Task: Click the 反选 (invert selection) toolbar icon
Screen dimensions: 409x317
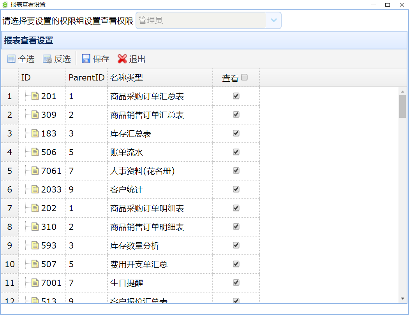Action: coord(47,59)
